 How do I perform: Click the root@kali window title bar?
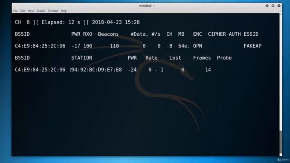pyautogui.click(x=147, y=6)
